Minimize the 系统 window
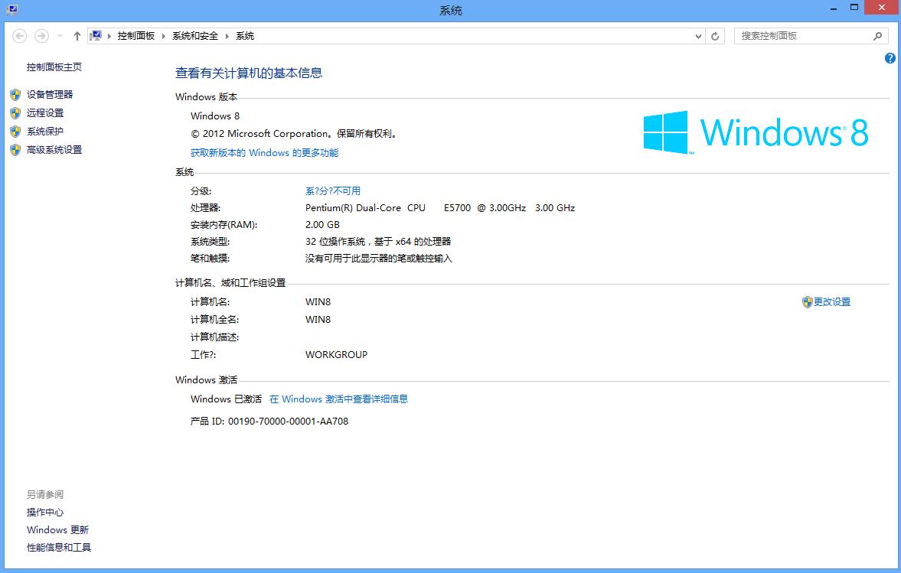 coord(833,8)
